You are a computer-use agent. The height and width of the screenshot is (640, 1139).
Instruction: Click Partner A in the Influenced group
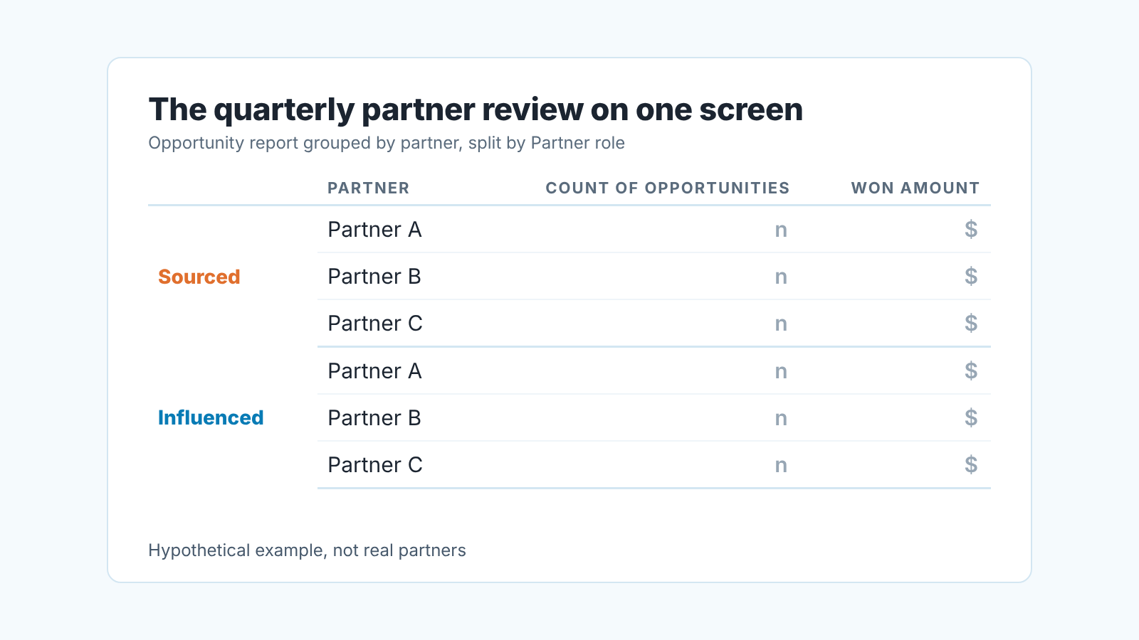[x=374, y=371]
